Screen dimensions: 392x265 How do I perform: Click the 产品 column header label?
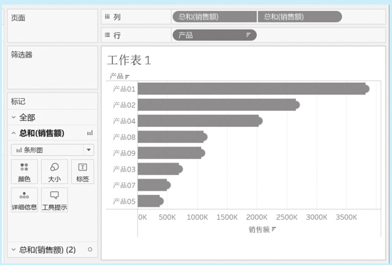click(117, 76)
